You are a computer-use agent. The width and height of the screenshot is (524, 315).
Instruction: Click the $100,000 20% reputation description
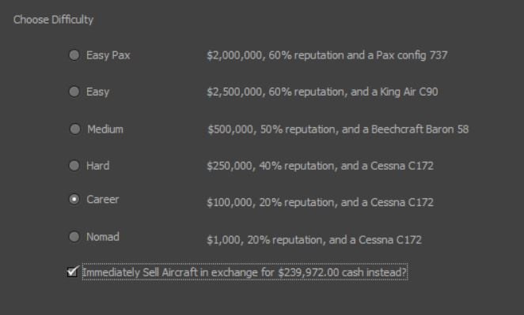(x=320, y=202)
